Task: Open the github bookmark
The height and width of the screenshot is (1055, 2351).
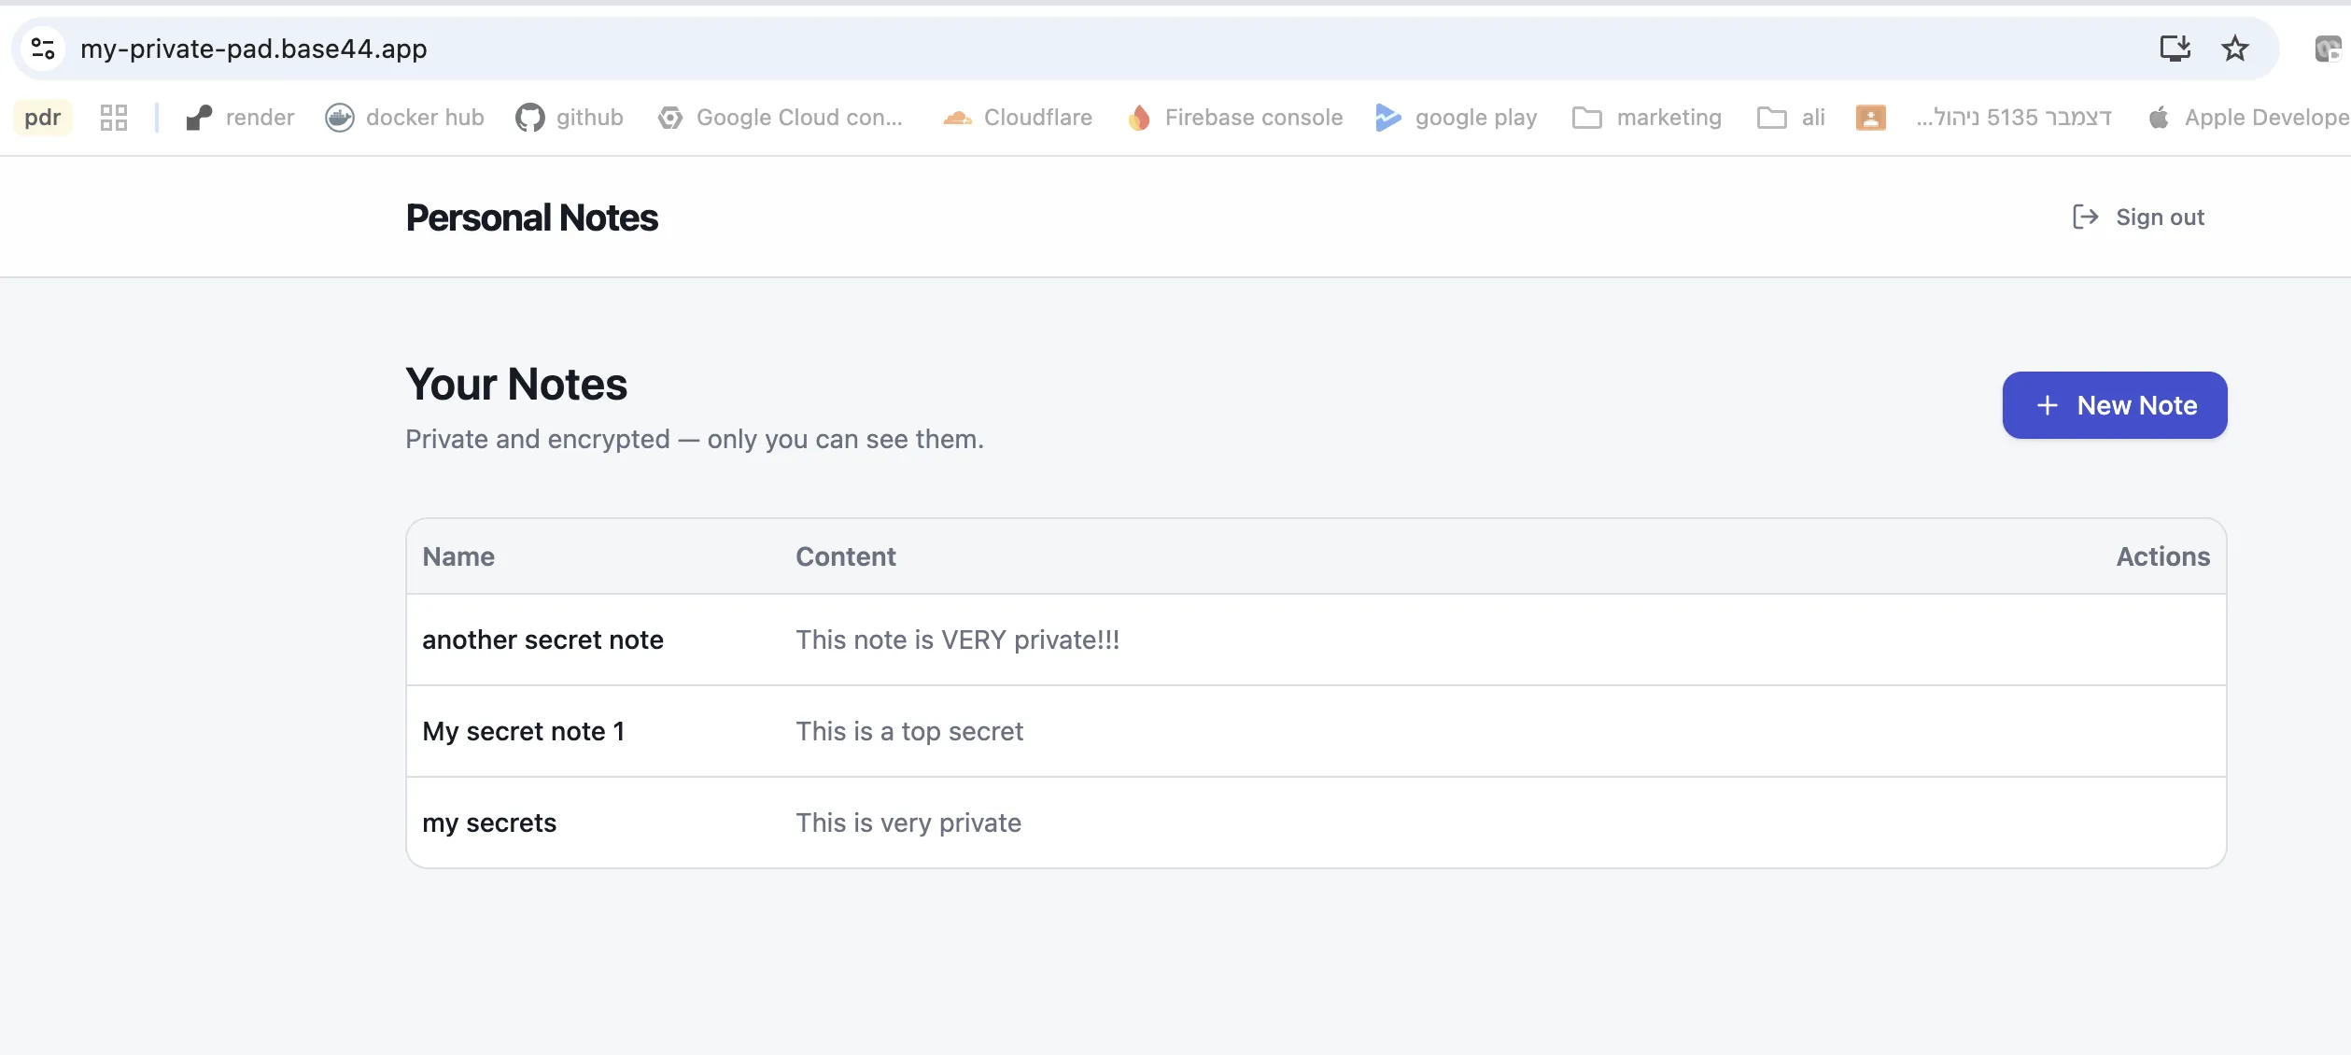Action: click(x=569, y=118)
